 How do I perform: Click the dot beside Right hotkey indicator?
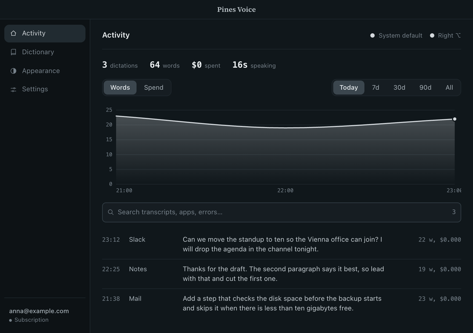432,35
